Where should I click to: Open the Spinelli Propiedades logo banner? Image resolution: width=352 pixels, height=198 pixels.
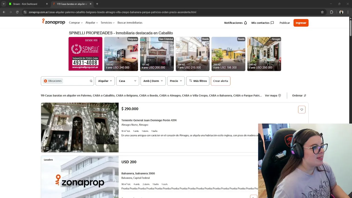(85, 54)
